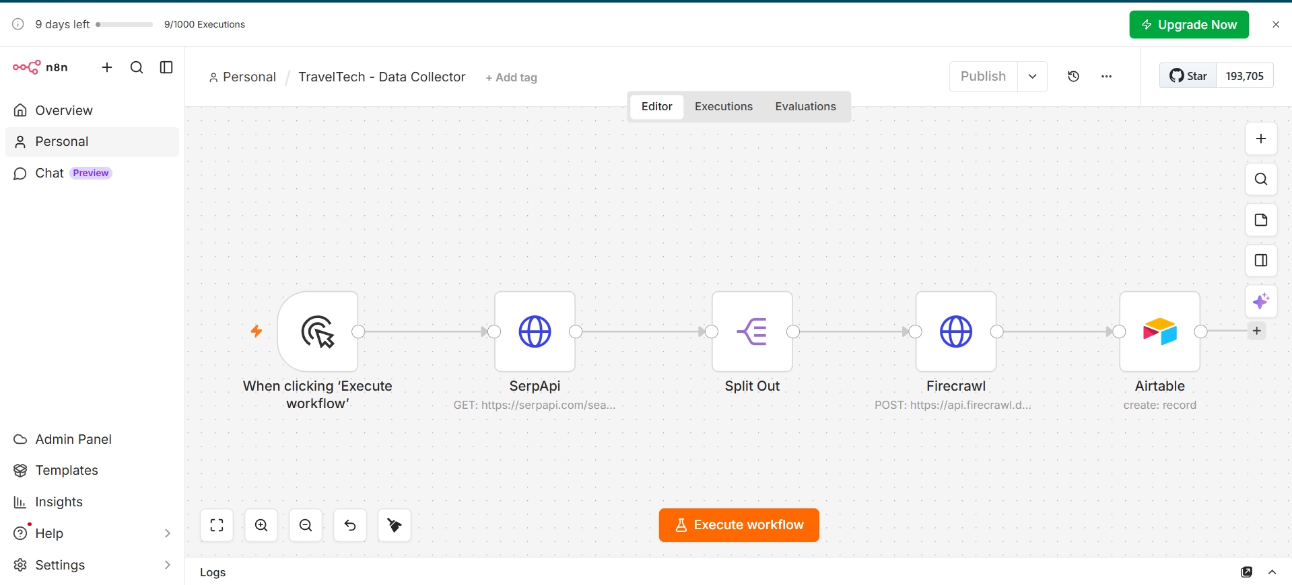This screenshot has height=585, width=1292.
Task: Pop out the Logs panel
Action: 1246,572
